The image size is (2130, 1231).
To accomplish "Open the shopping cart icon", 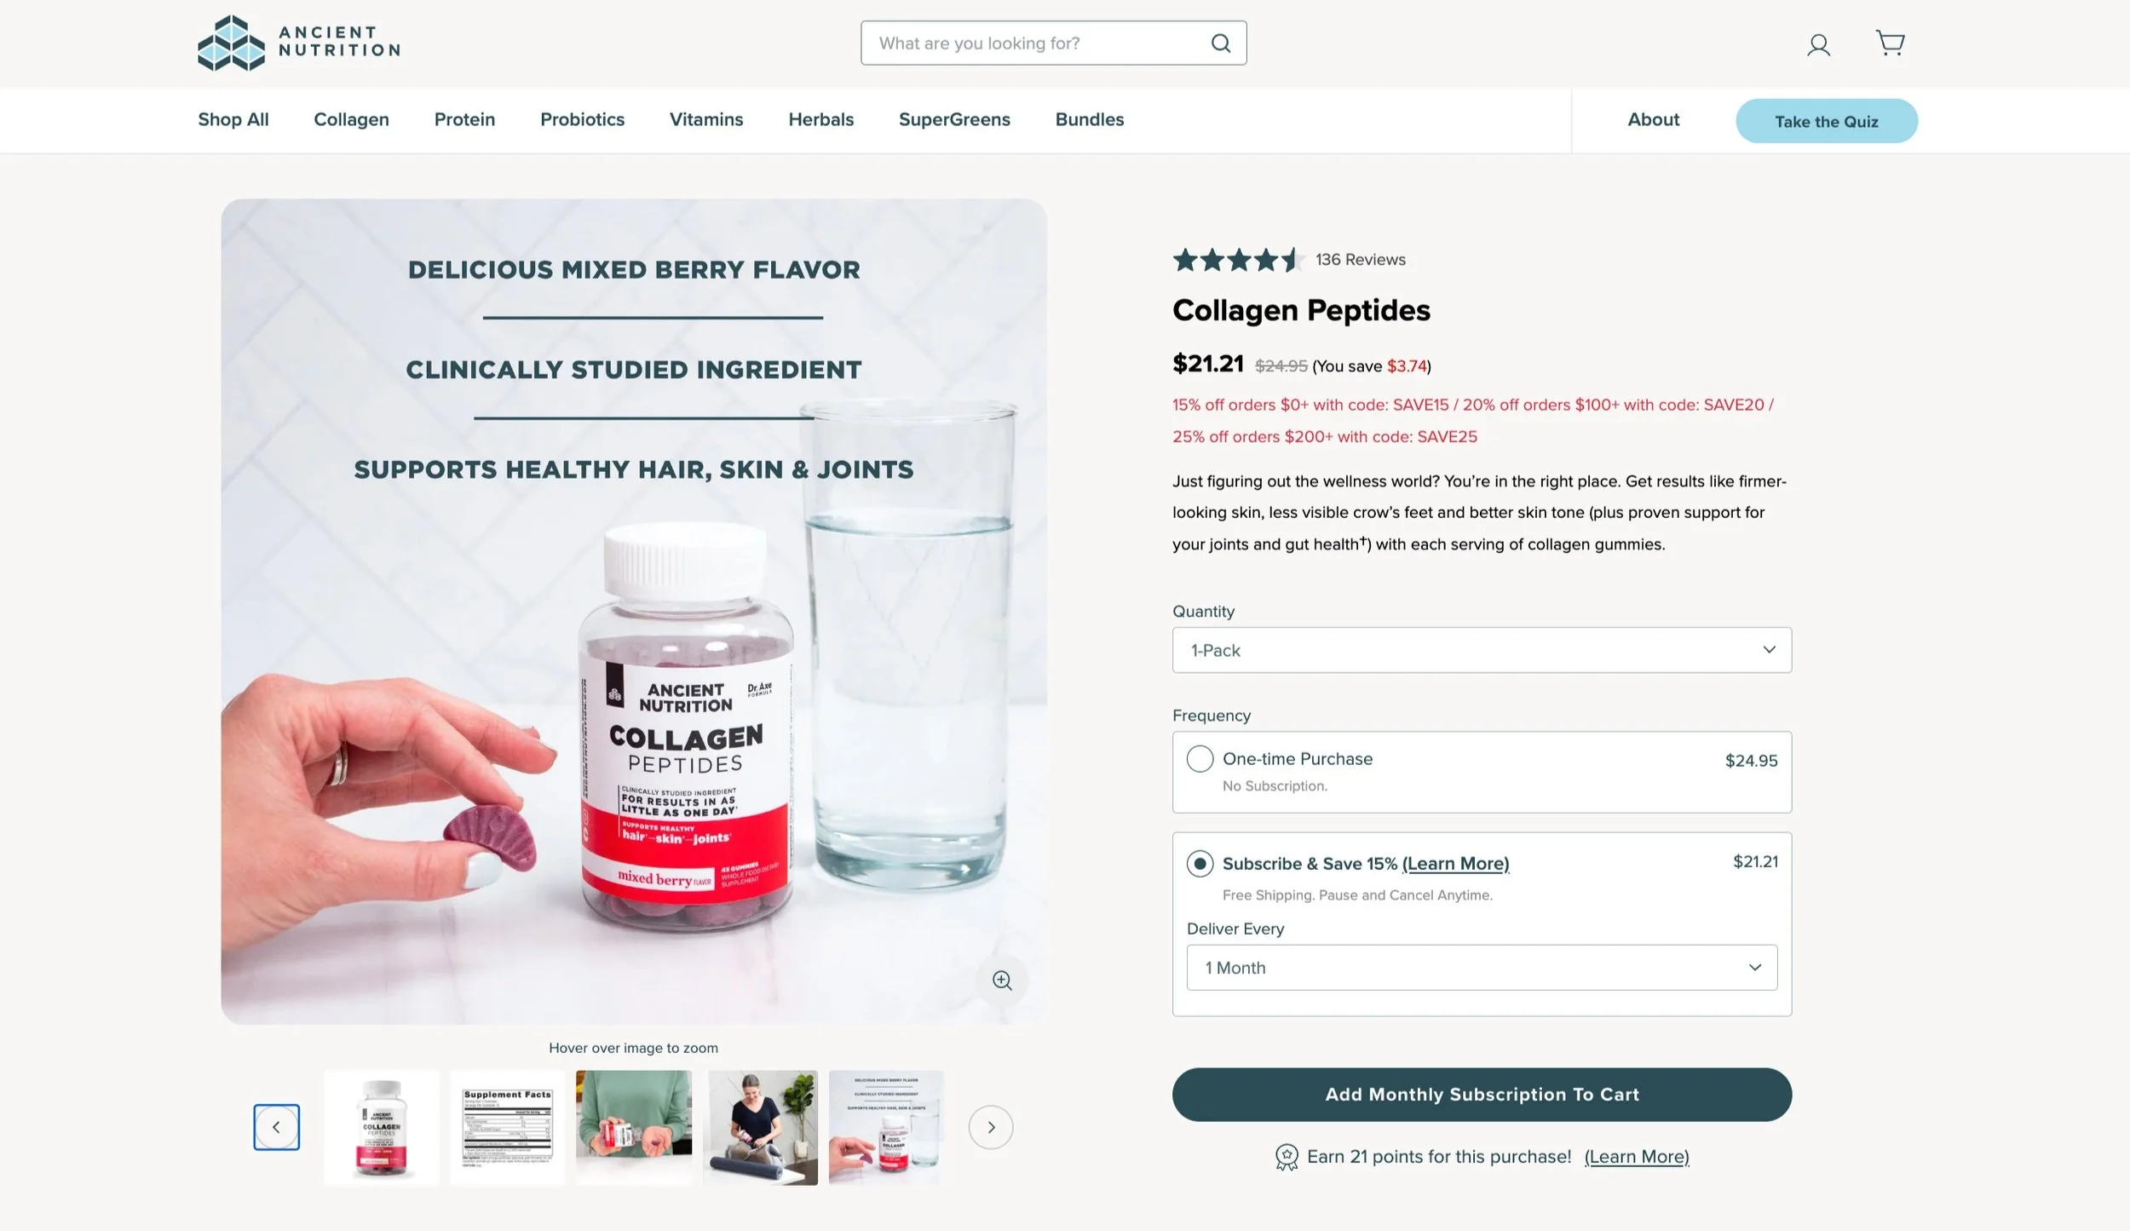I will (1890, 43).
